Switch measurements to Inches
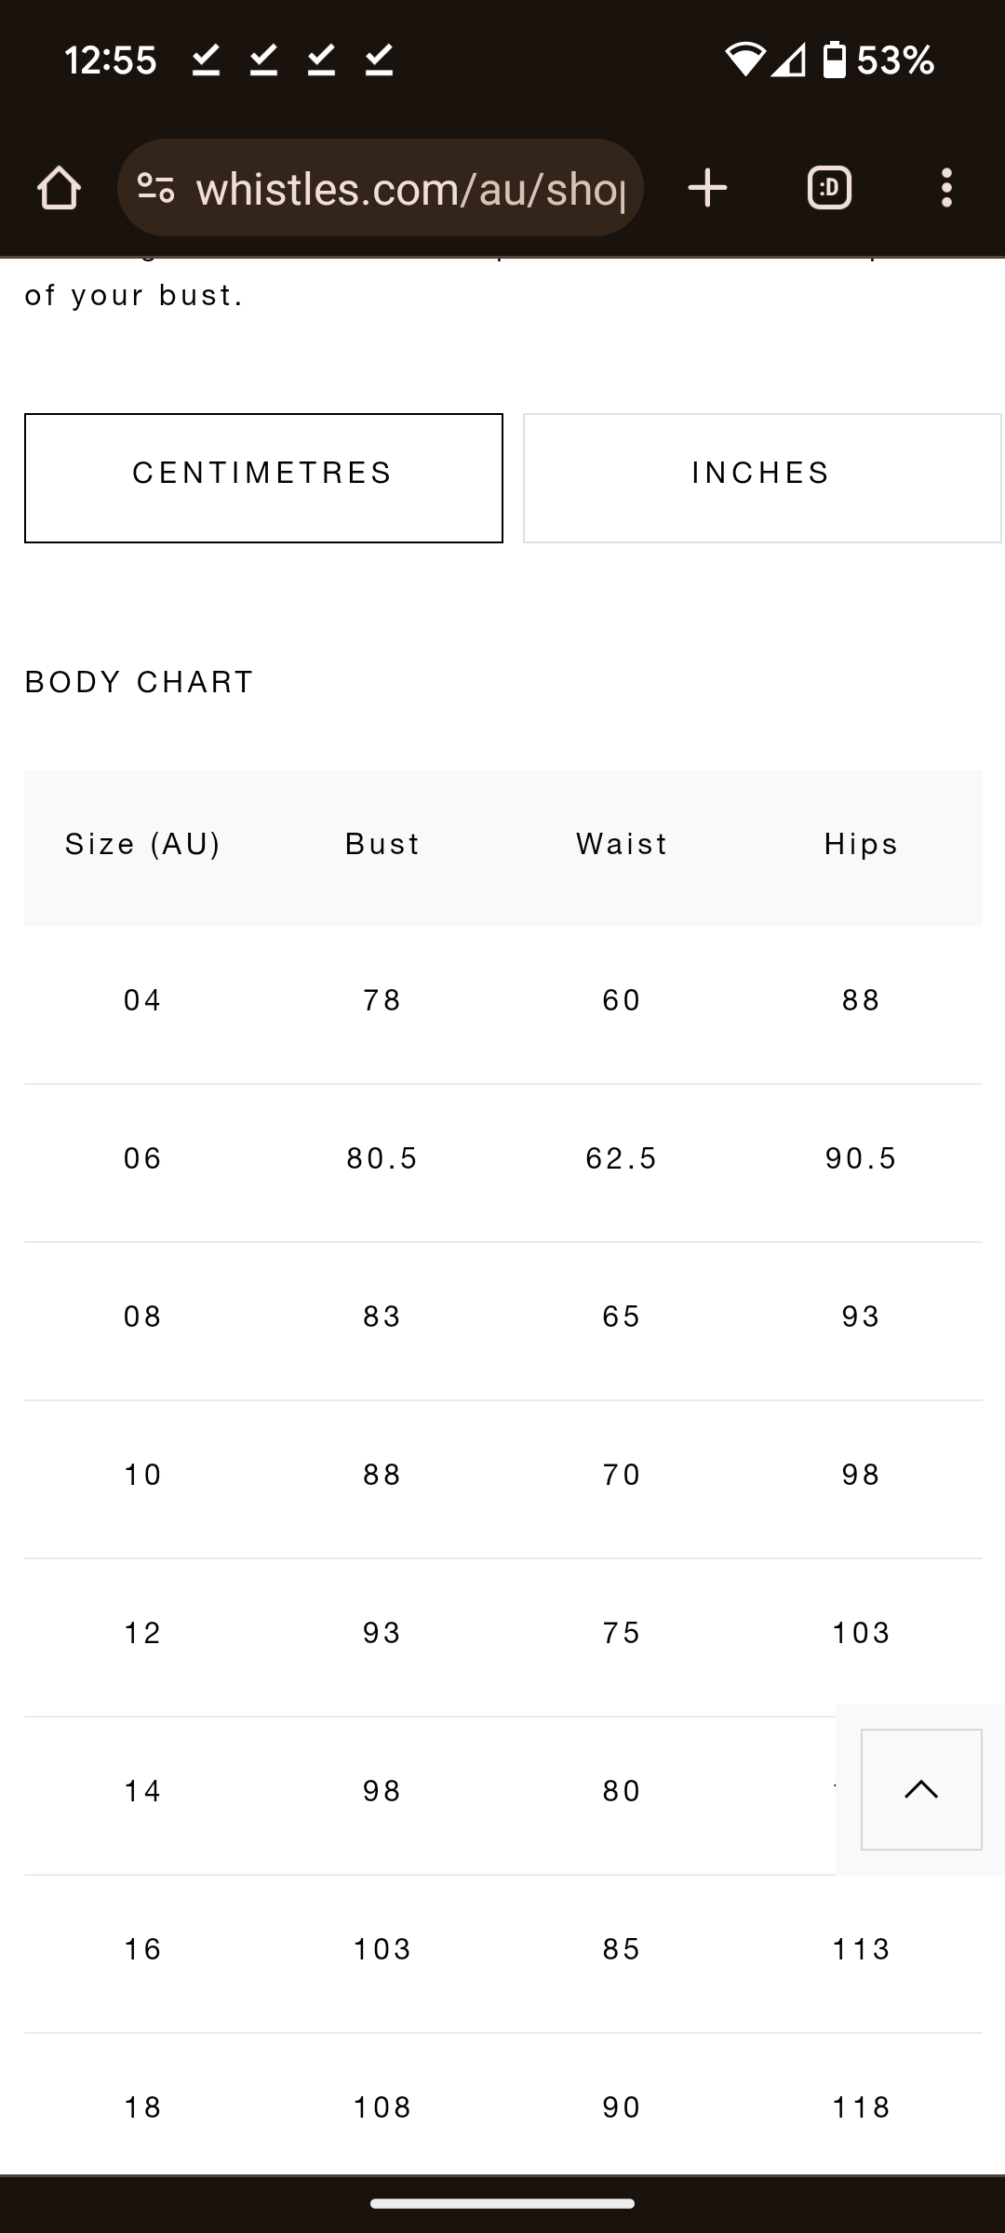Viewport: 1005px width, 2233px height. click(761, 477)
